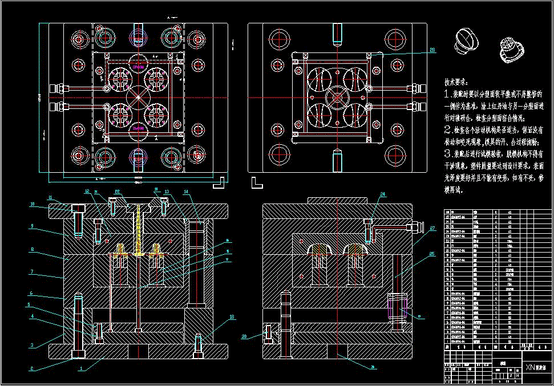
Task: Select part balloon label 7
Action: [x=32, y=271]
